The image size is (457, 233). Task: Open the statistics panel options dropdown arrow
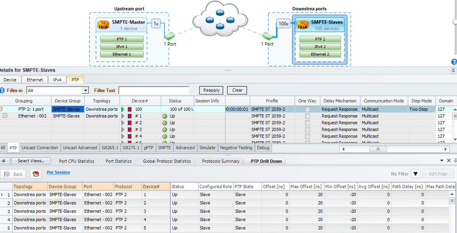coord(442,161)
